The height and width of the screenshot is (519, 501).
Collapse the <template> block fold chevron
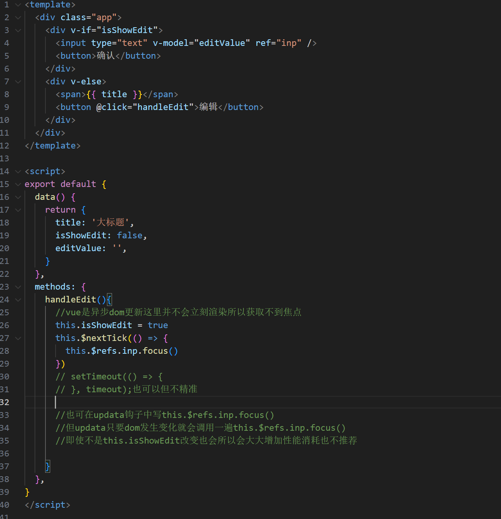click(x=18, y=5)
